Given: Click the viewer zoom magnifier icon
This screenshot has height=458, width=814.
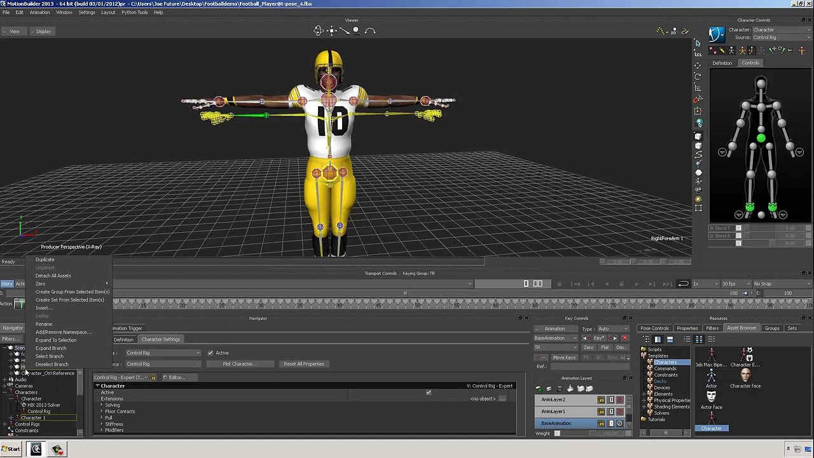Looking at the screenshot, I should click(357, 31).
